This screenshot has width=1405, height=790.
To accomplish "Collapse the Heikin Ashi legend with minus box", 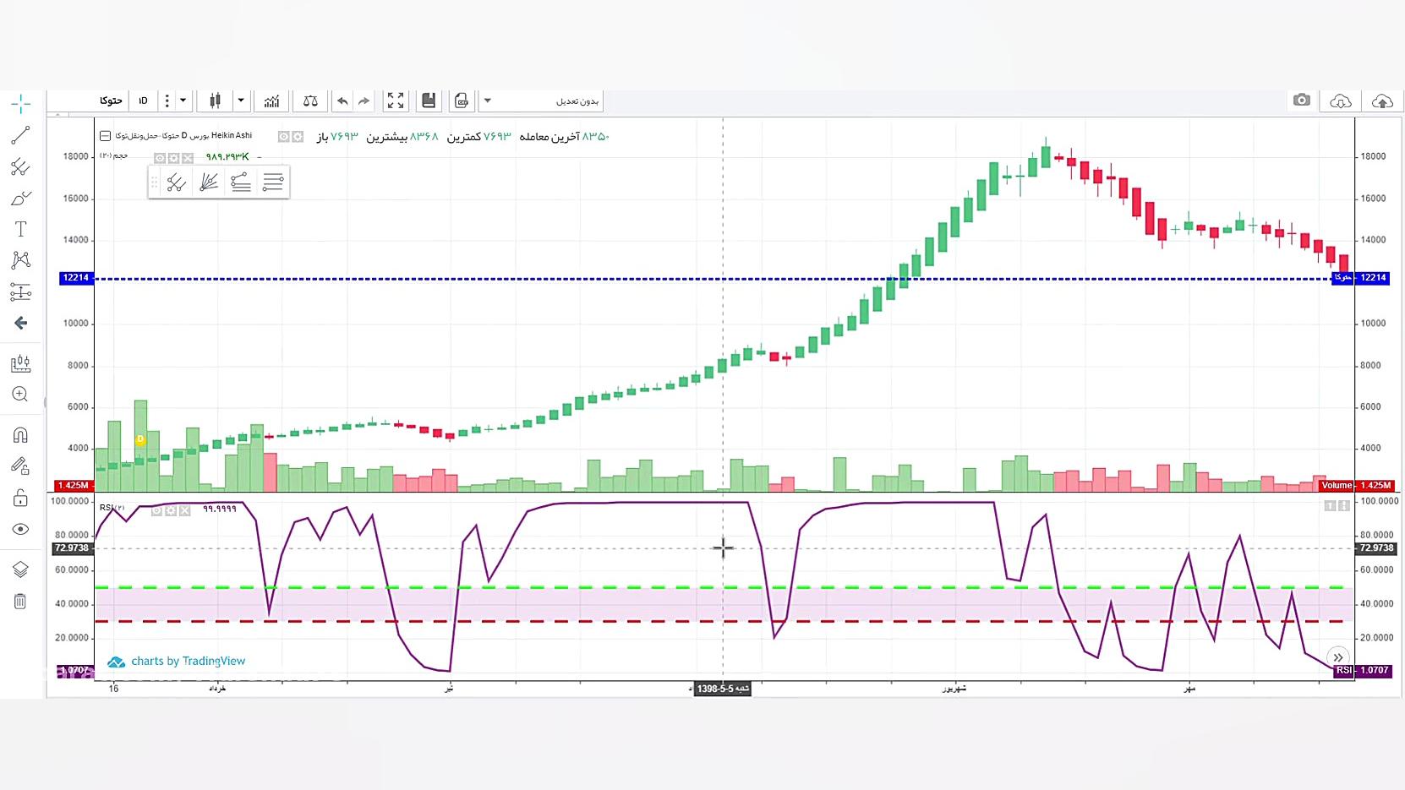I will 105,136.
